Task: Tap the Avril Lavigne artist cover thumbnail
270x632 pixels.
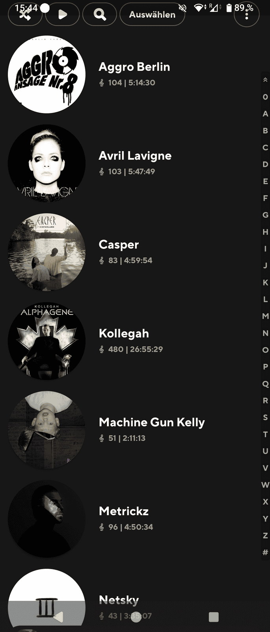Action: pyautogui.click(x=47, y=163)
